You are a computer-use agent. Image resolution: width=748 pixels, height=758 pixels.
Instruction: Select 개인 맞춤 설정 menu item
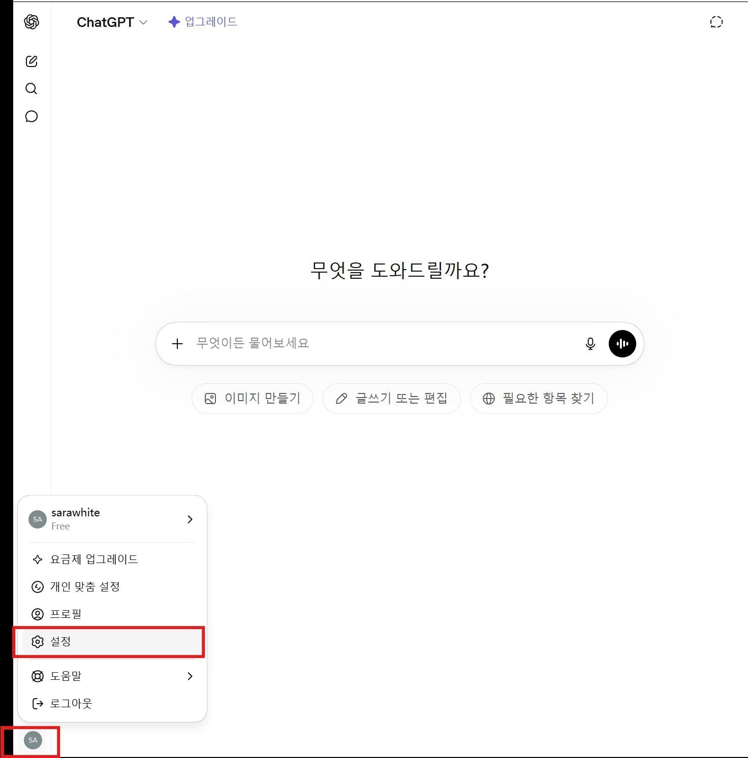point(112,587)
